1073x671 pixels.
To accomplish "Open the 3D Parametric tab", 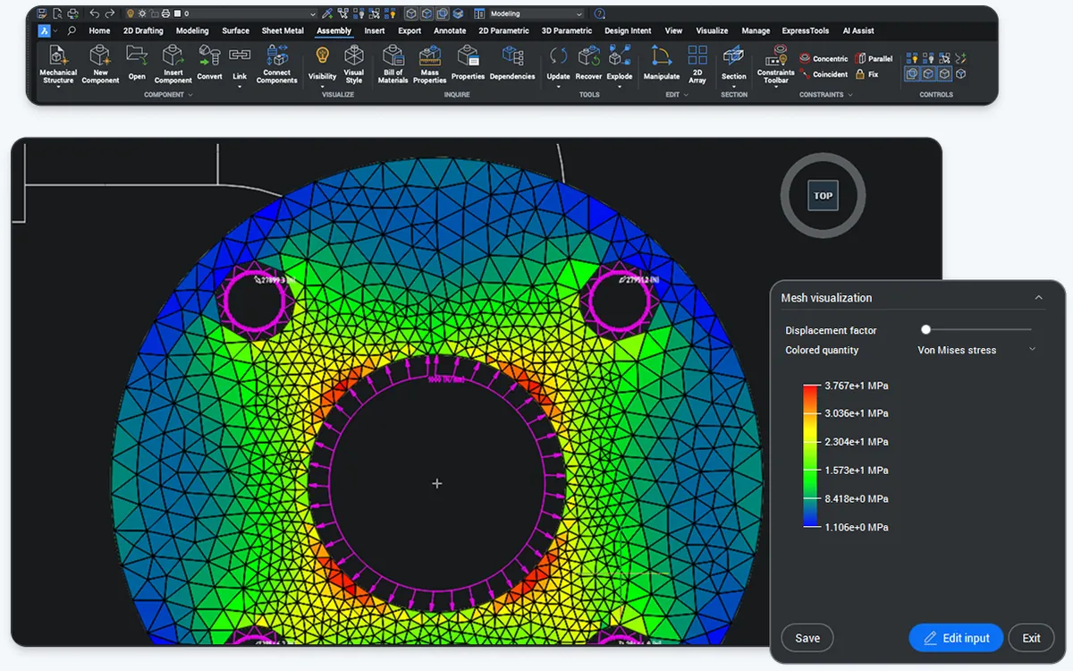I will (567, 30).
